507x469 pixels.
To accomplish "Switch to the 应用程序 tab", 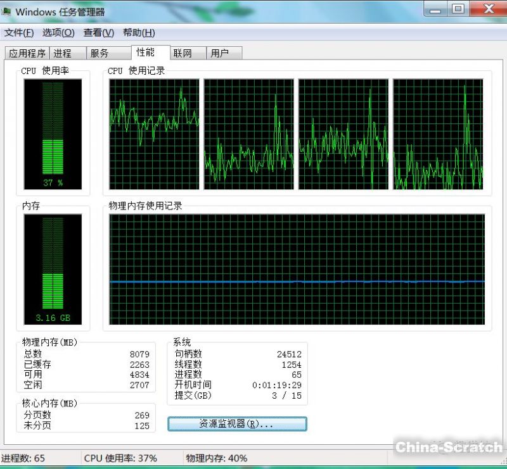I will (x=27, y=53).
